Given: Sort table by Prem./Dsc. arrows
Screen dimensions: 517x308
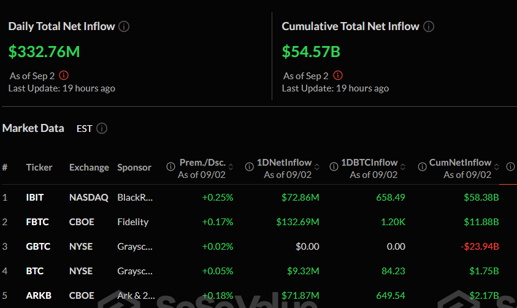Looking at the screenshot, I should click(x=231, y=167).
